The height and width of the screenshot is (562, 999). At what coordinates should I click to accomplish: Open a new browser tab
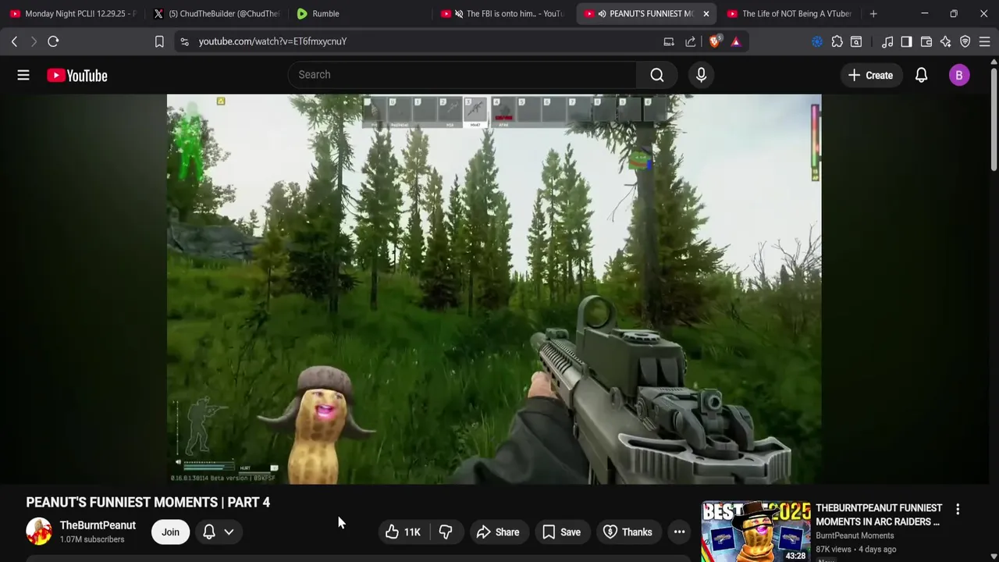[873, 13]
